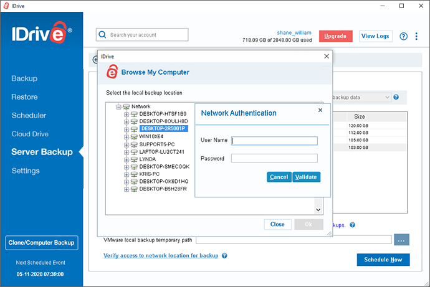
Task: Select DESKTOP-2R5001P in the tree
Action: [x=163, y=128]
